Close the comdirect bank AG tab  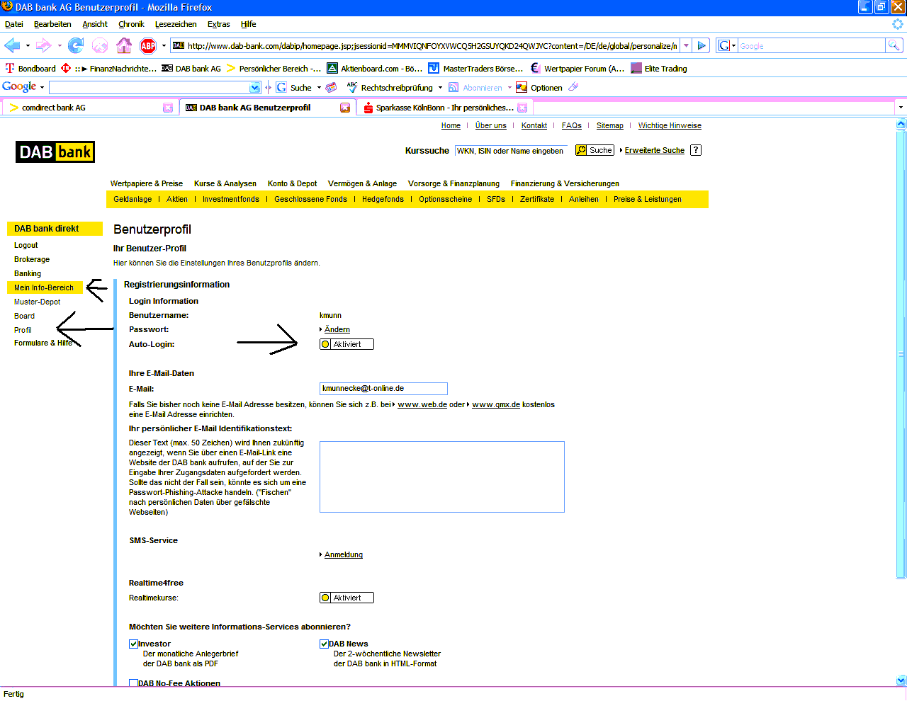click(168, 108)
